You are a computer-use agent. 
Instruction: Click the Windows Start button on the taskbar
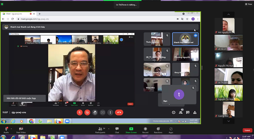click(4, 121)
